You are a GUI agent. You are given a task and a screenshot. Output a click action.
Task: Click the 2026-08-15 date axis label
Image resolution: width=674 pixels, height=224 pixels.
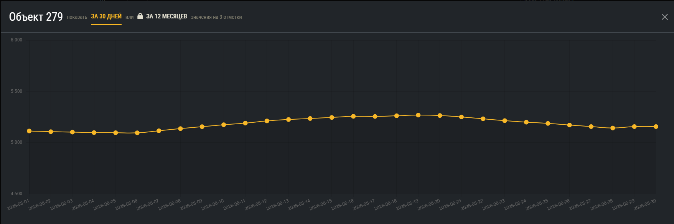(321, 205)
